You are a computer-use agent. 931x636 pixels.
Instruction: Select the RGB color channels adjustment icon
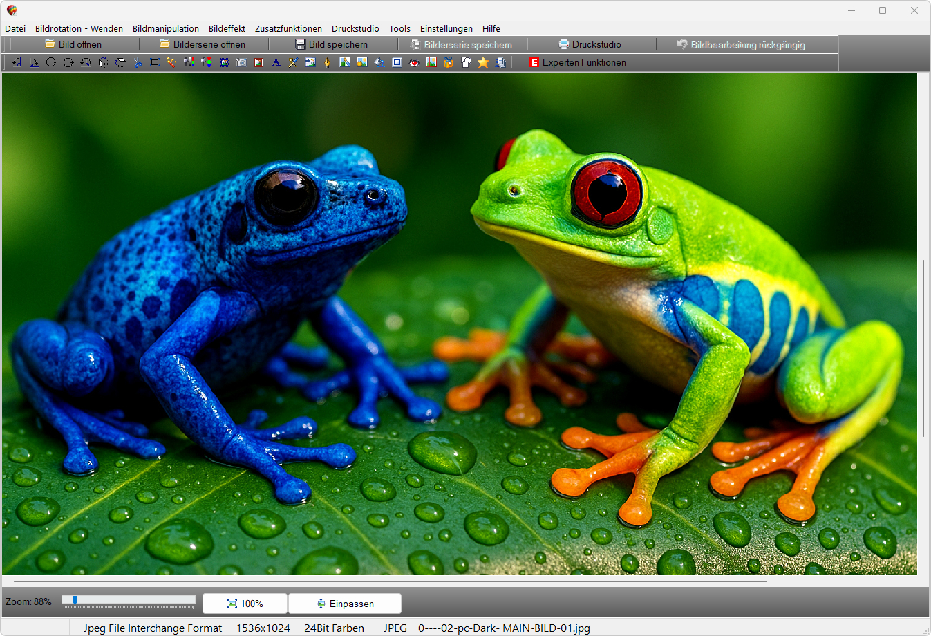(x=207, y=62)
